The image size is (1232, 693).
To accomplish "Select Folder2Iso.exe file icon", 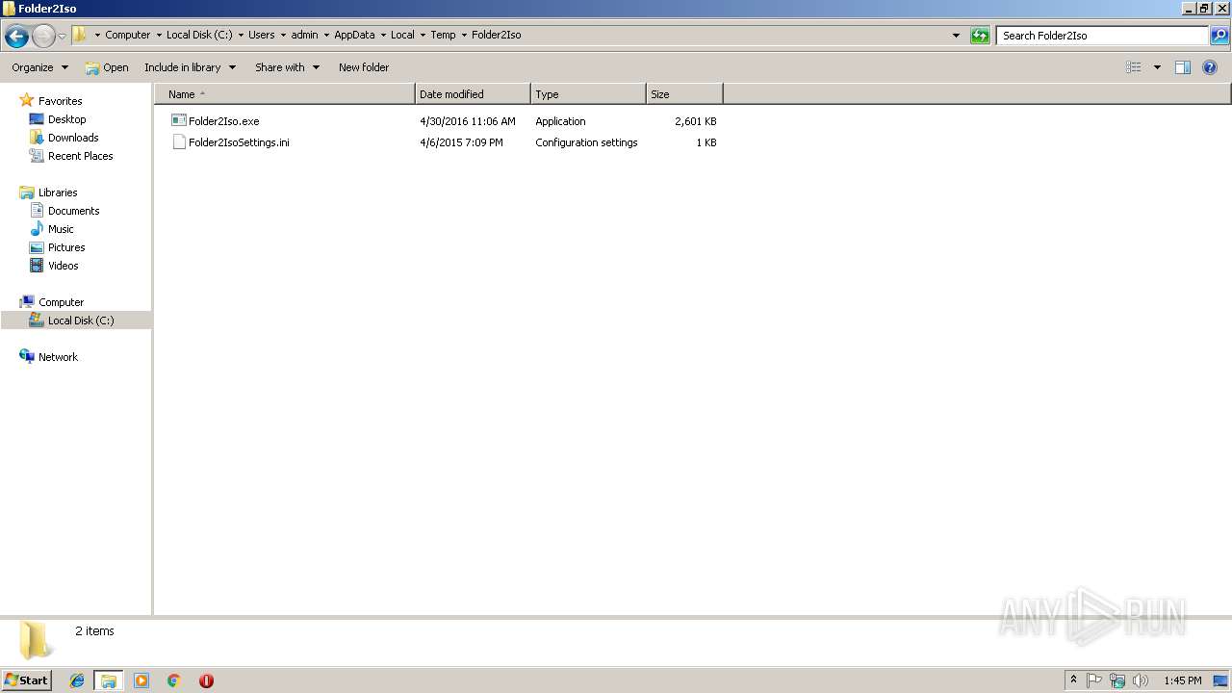I will [x=178, y=120].
